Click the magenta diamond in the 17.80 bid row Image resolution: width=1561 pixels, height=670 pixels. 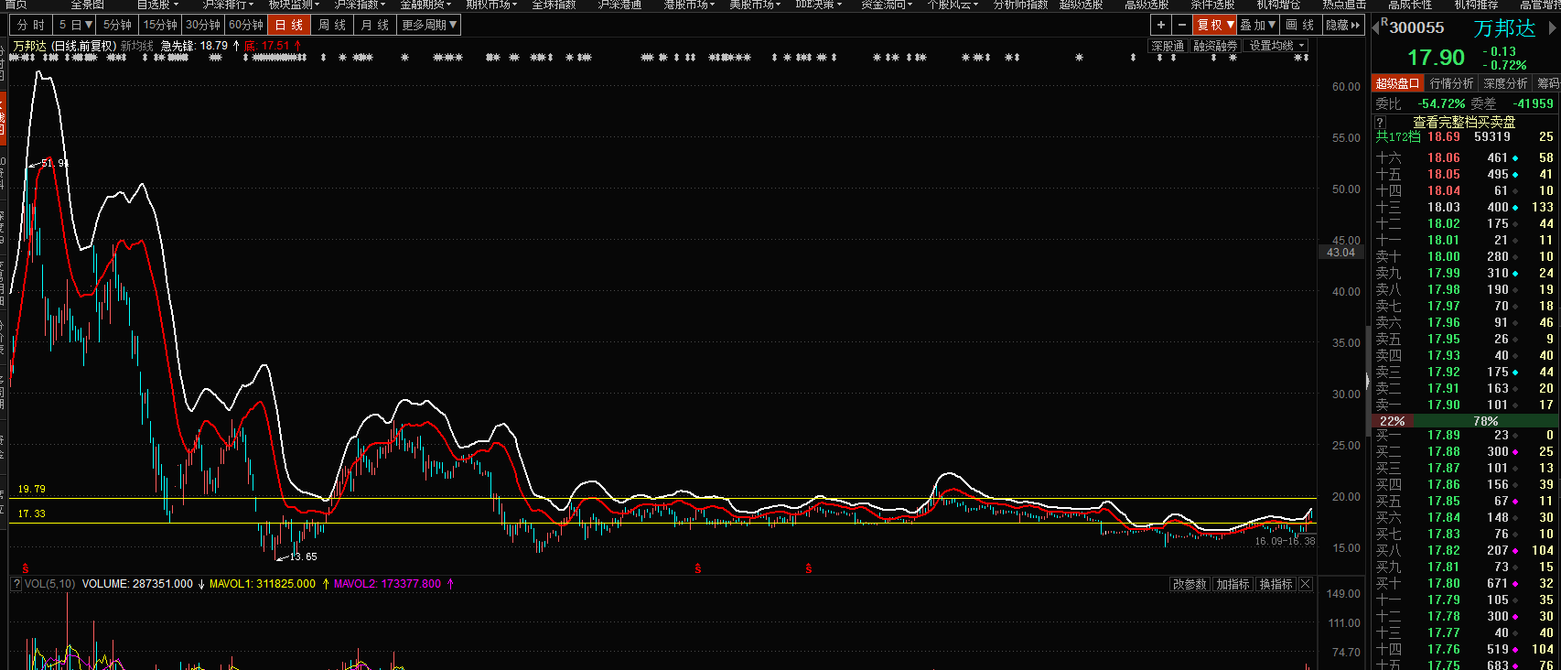tap(1515, 584)
